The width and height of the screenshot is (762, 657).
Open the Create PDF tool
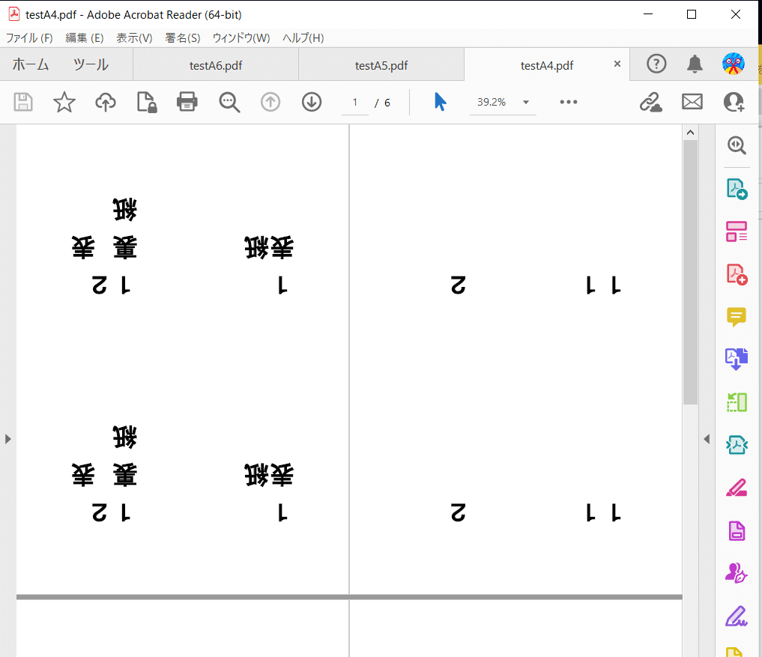coord(737,273)
